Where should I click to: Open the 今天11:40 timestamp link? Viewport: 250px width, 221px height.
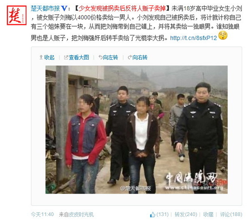tap(42, 214)
